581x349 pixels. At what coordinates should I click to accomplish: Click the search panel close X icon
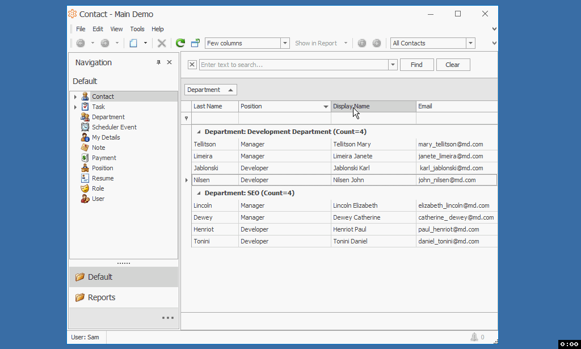point(192,65)
